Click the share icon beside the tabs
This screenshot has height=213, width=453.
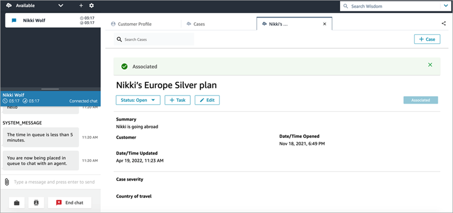[443, 23]
